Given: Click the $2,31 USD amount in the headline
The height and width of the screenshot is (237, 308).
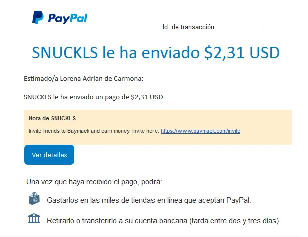Looking at the screenshot, I should point(242,53).
